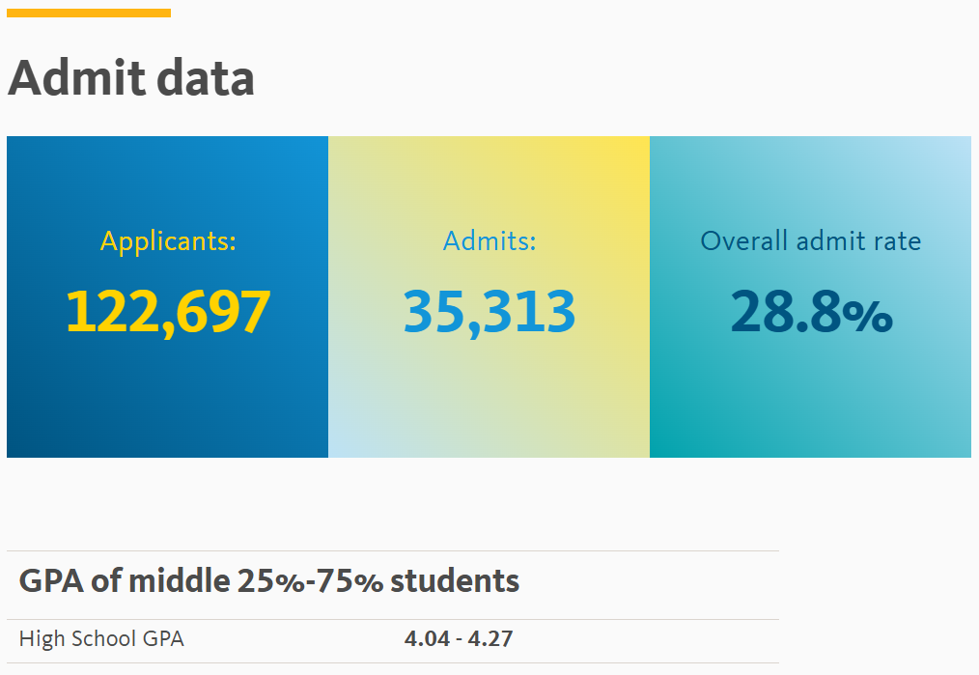Click the "GPA of middle 25%-75% students" heading
Screen dimensions: 979x675
(269, 581)
